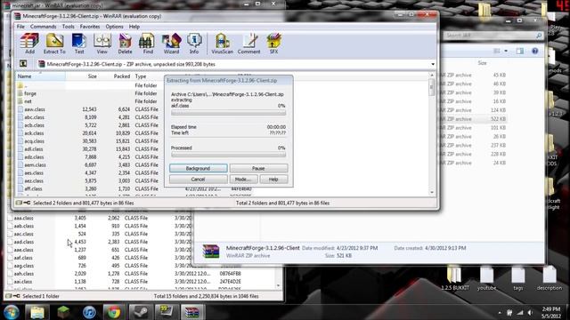This screenshot has height=320, width=570.
Task: Select aes.class in the file list
Action: 90,172
